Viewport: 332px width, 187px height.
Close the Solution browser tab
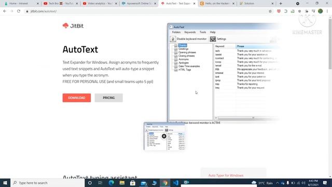272,4
